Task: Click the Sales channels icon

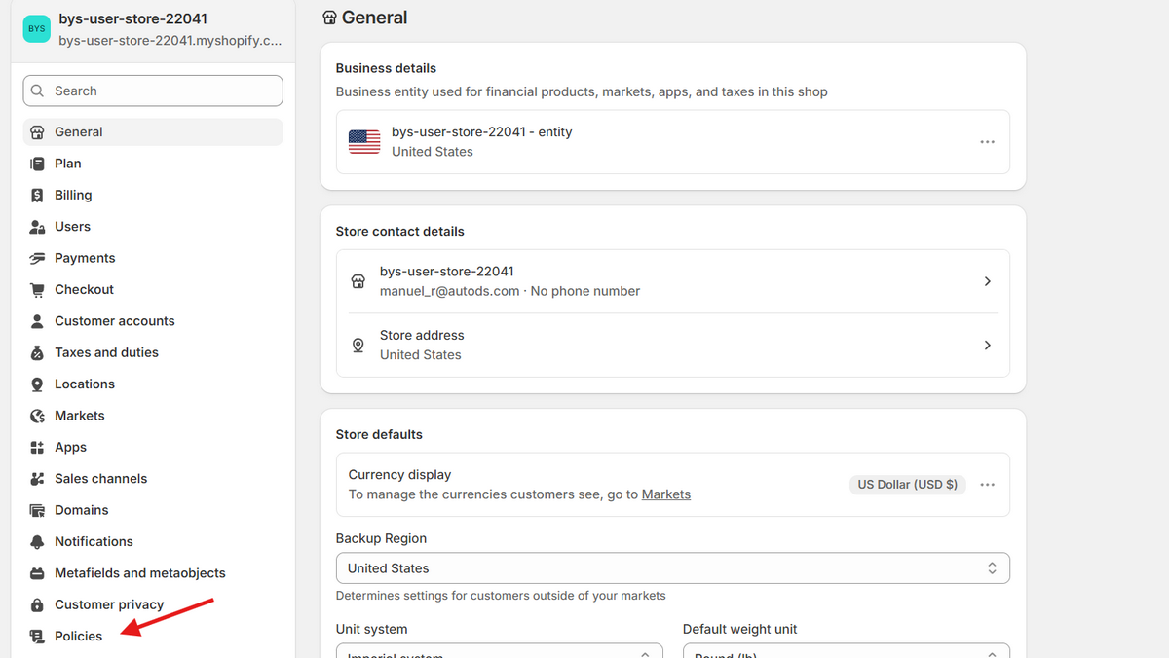Action: [37, 479]
